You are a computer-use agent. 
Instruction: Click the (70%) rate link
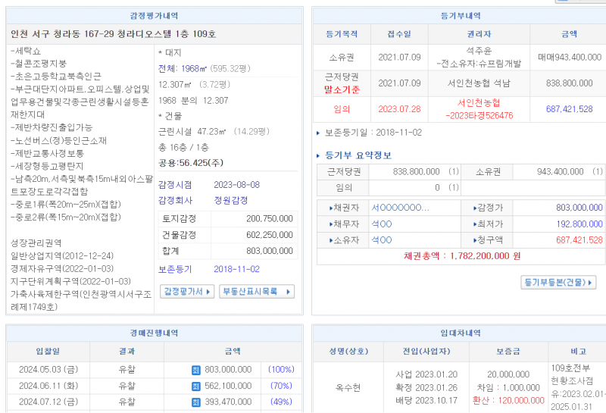pos(280,385)
